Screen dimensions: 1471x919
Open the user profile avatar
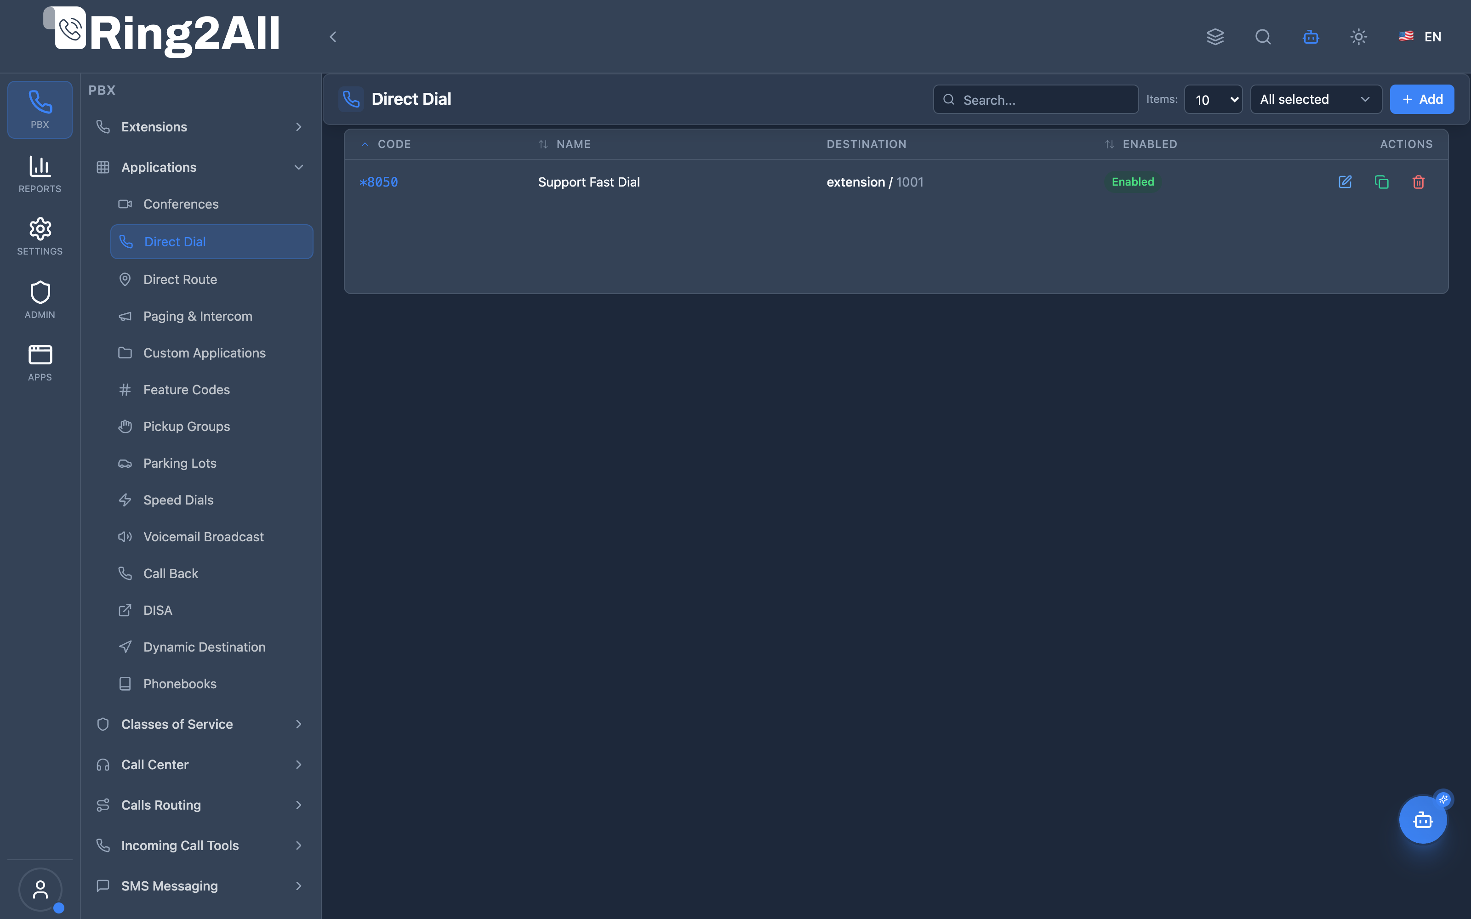[40, 889]
